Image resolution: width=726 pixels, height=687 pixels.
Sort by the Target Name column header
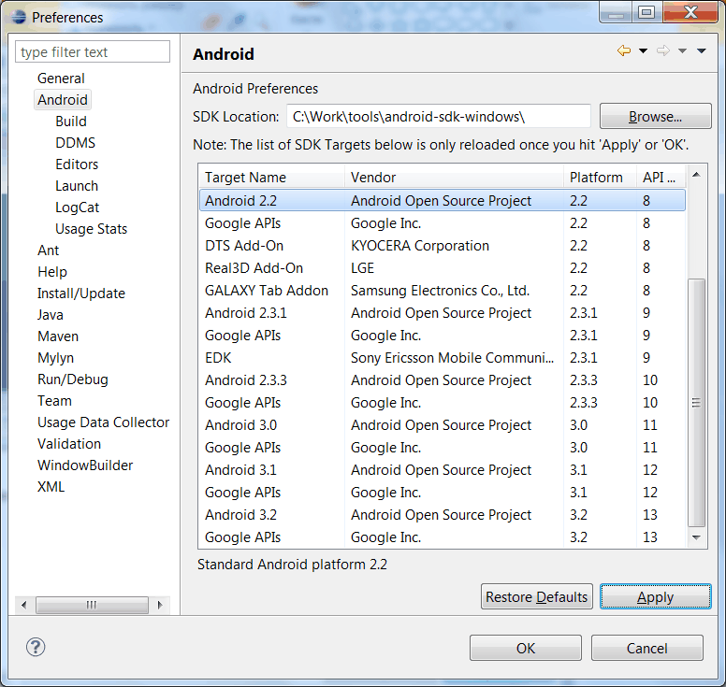tap(272, 178)
